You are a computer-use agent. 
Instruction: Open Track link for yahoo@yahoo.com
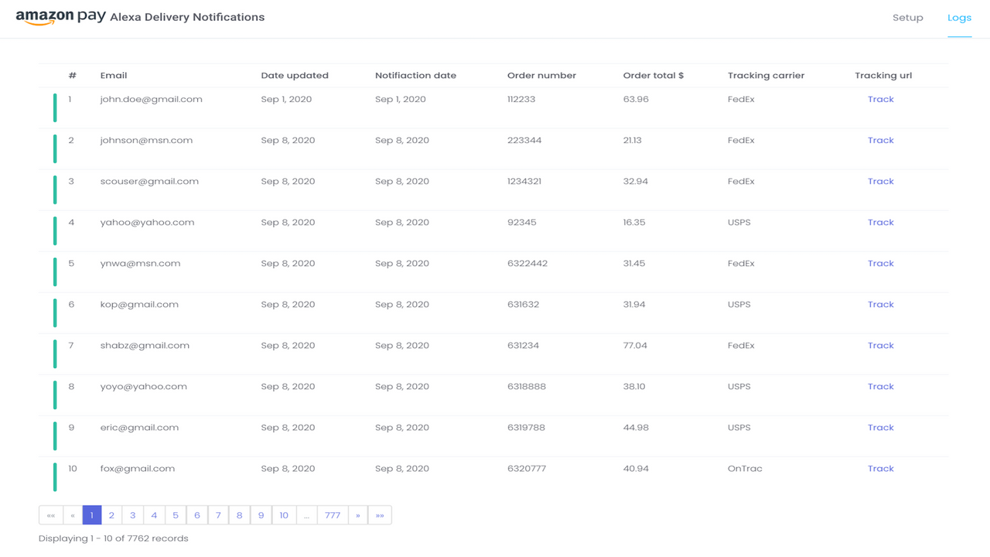click(x=880, y=222)
